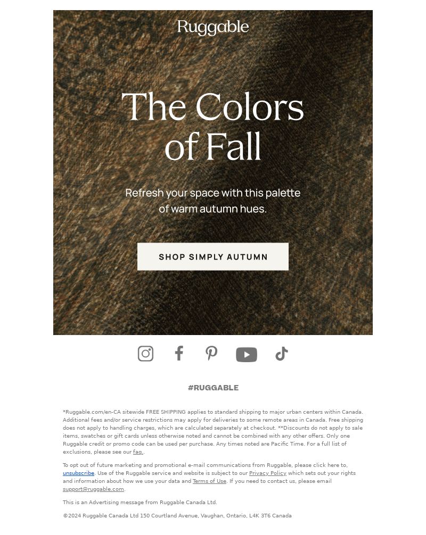The width and height of the screenshot is (426, 535).
Task: Click the opt out instructions paragraph
Action: (209, 477)
